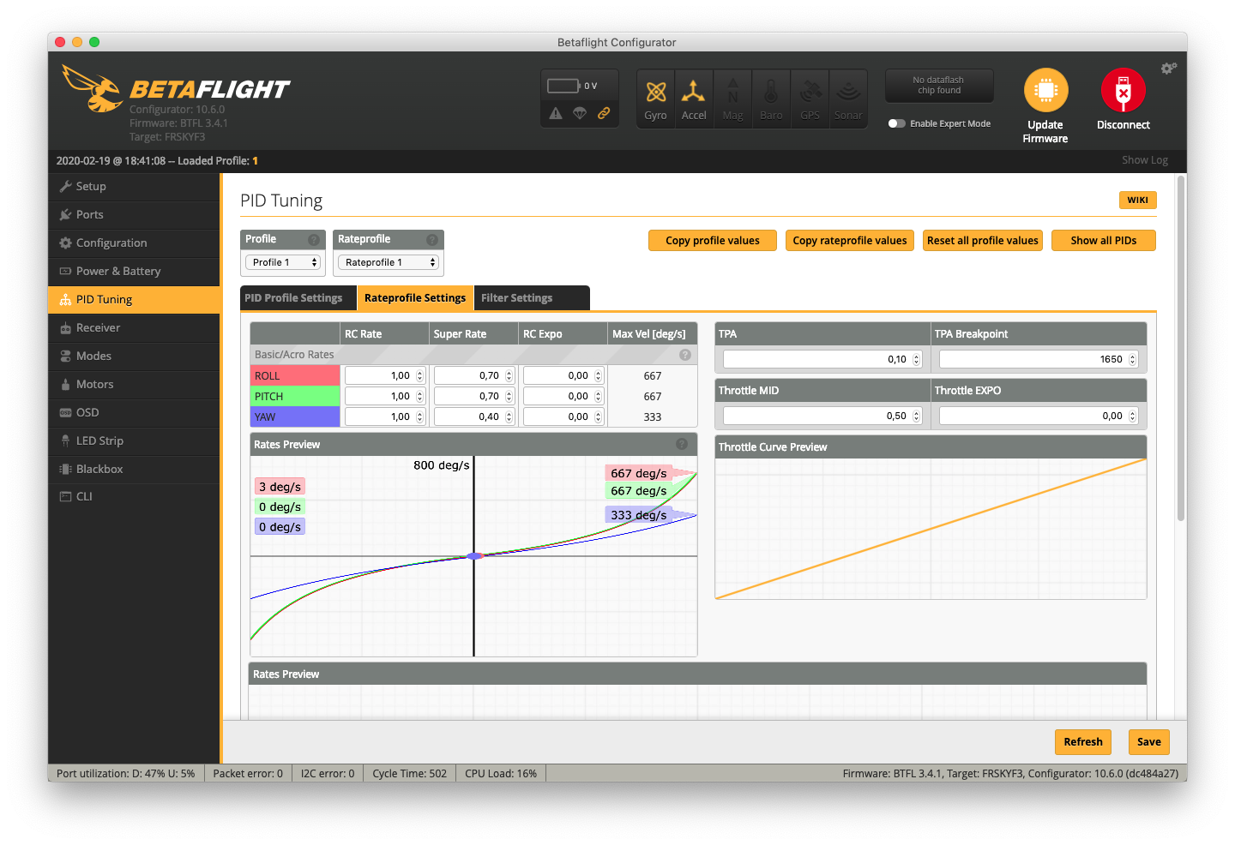Click the TPA value stepper arrows
Screen dimensions: 1235x845
[x=916, y=359]
